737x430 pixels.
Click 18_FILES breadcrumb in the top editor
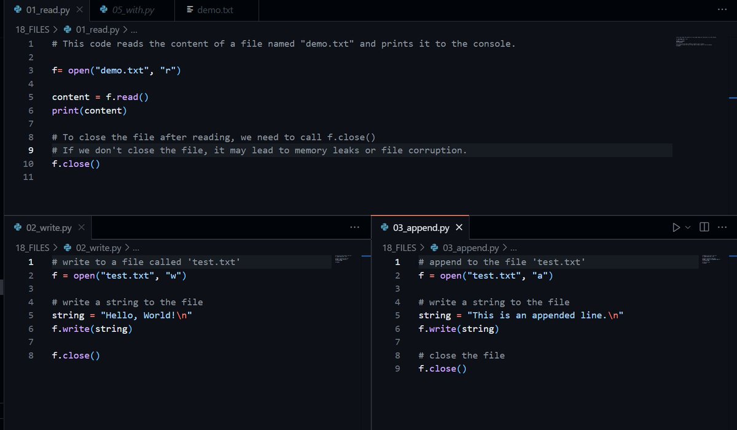pyautogui.click(x=32, y=29)
